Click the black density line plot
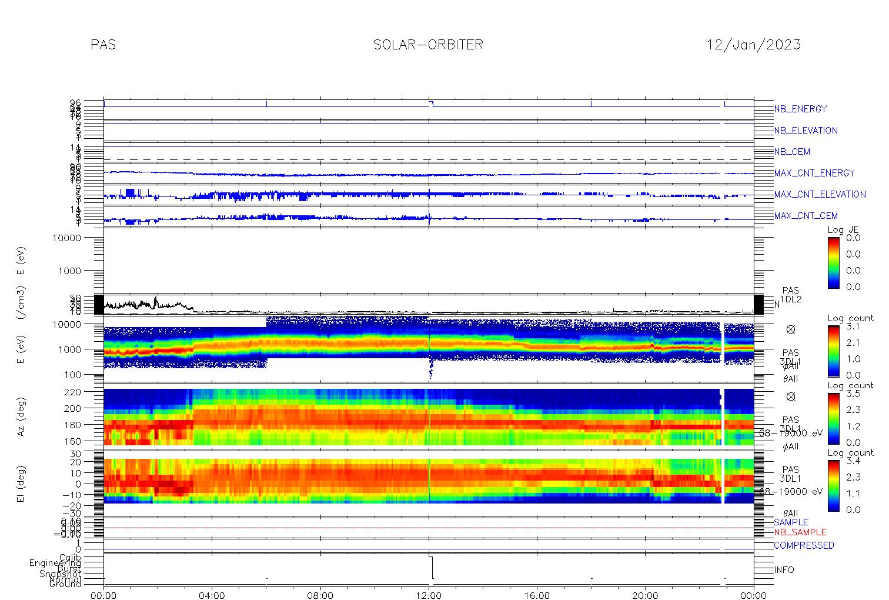Image resolution: width=889 pixels, height=600 pixels. coord(429,305)
